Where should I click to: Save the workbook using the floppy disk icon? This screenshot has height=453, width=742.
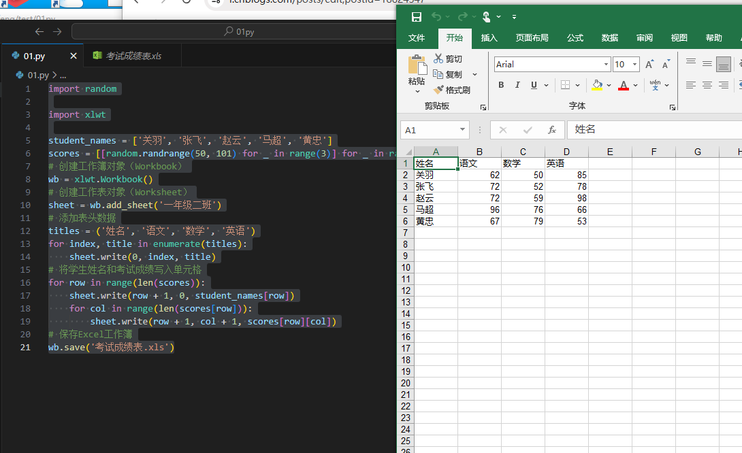click(x=417, y=17)
